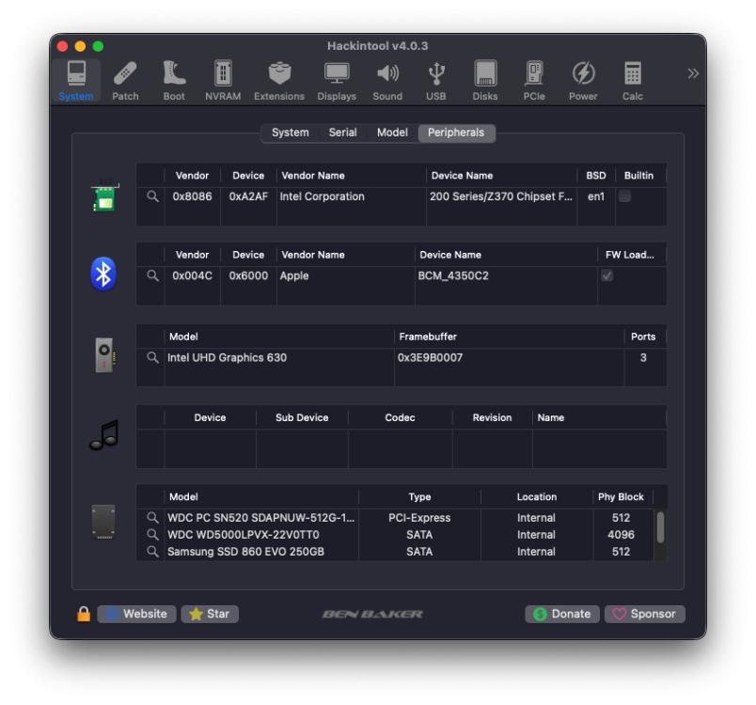Viewport: 756px width, 705px height.
Task: Click the graphics card icon
Action: (104, 355)
